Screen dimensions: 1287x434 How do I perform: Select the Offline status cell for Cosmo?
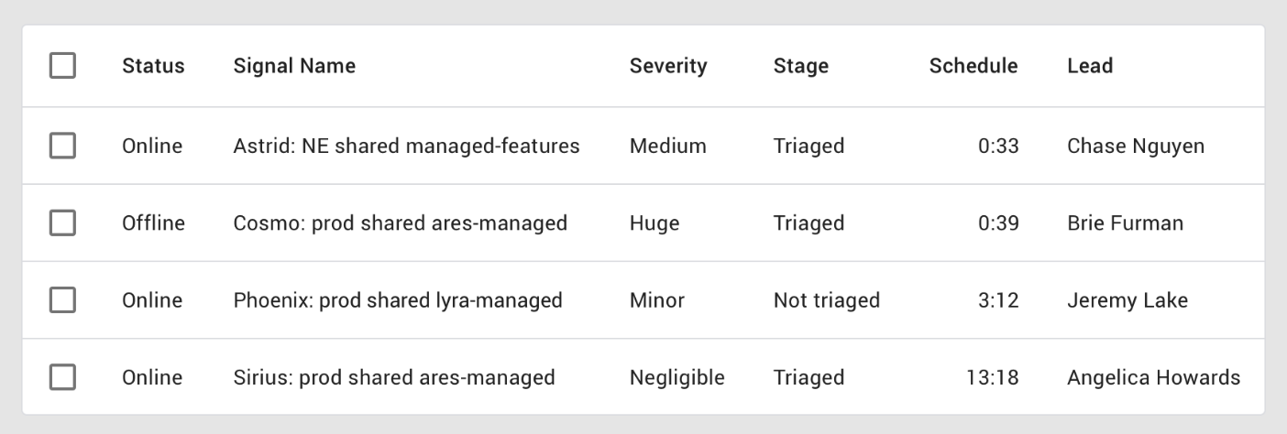tap(153, 222)
